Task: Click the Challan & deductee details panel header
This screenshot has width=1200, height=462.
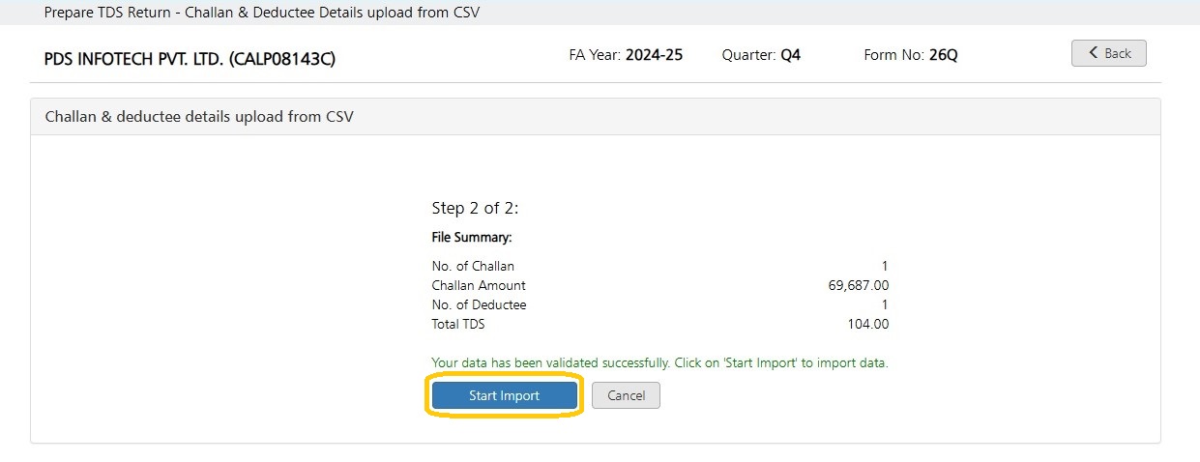Action: point(596,117)
